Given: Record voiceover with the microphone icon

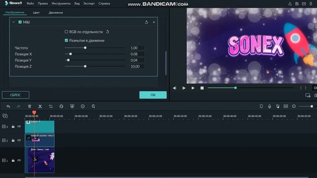Looking at the screenshot, I should click(x=269, y=106).
